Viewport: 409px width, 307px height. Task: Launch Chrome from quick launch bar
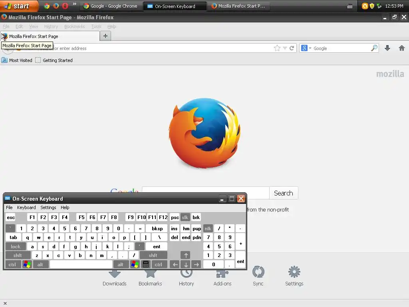(47, 6)
